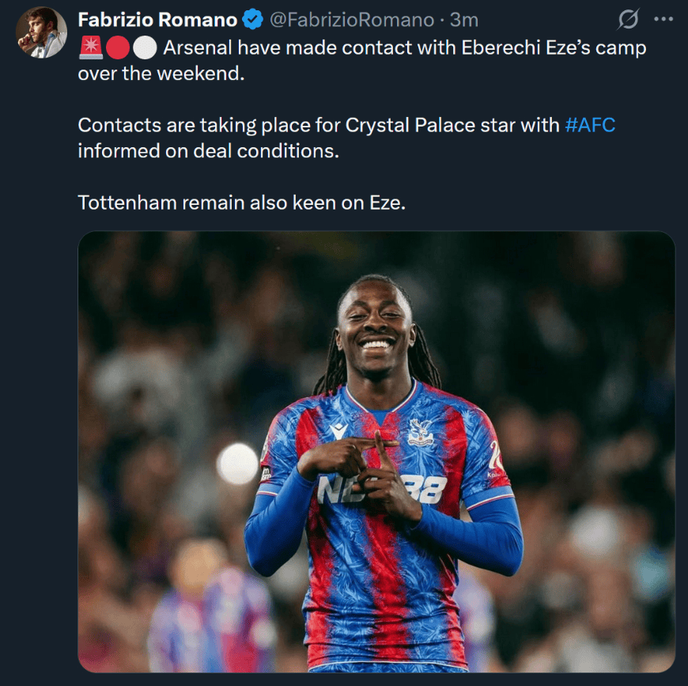Open the #AFC hashtag
The width and height of the screenshot is (688, 686).
(590, 125)
